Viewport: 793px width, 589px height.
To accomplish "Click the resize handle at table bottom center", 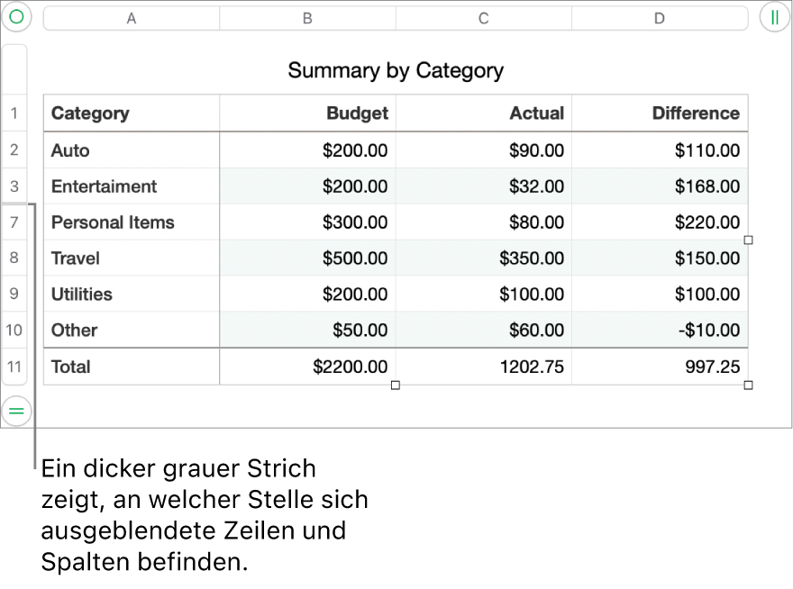I will click(396, 385).
